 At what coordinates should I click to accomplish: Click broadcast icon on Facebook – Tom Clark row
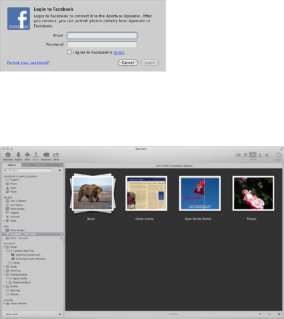pyautogui.click(x=61, y=234)
